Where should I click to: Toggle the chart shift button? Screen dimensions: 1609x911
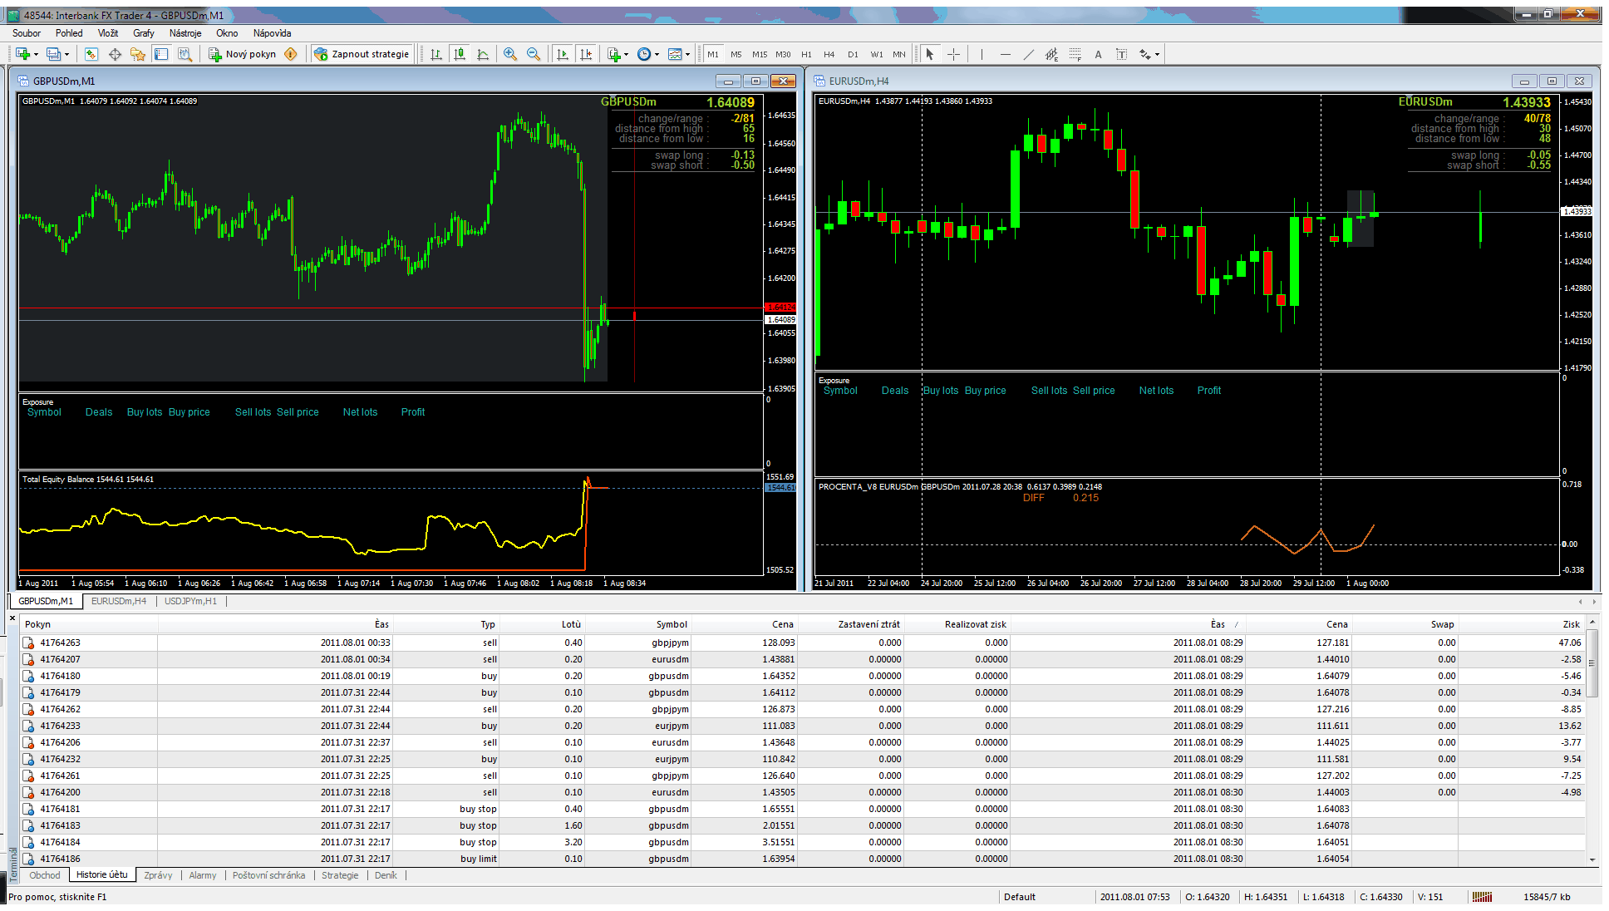coord(586,54)
